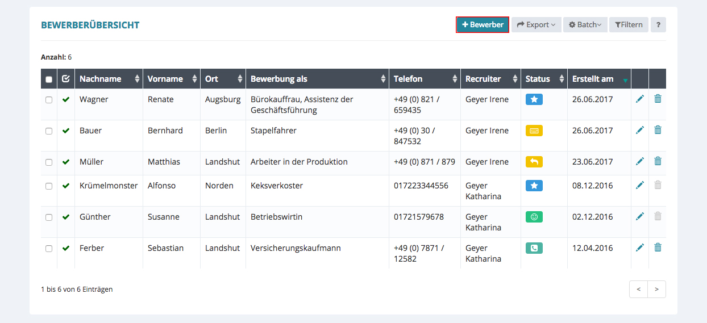Screen dimensions: 707x323
Task: Open the Filtern filter button
Action: click(629, 25)
